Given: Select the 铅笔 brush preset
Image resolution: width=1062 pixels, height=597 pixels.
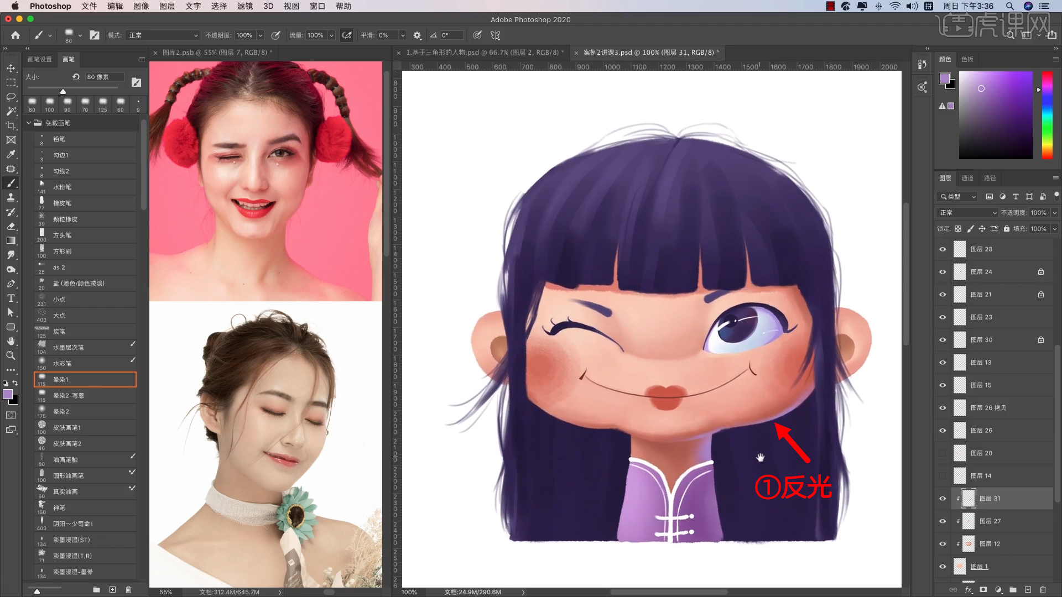Looking at the screenshot, I should click(85, 139).
